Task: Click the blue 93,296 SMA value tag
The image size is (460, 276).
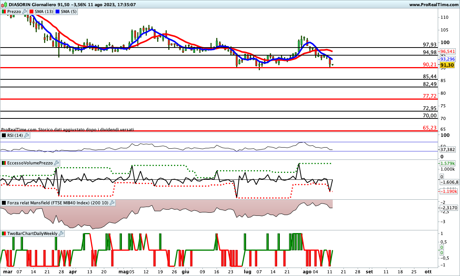Action: [x=447, y=59]
